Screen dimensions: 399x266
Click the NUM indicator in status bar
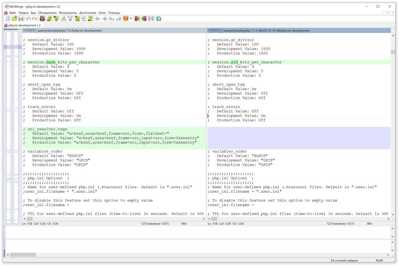[x=379, y=260]
